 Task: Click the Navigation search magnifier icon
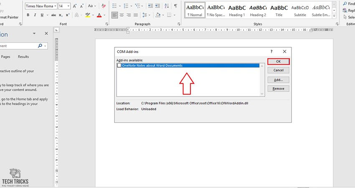click(40, 46)
